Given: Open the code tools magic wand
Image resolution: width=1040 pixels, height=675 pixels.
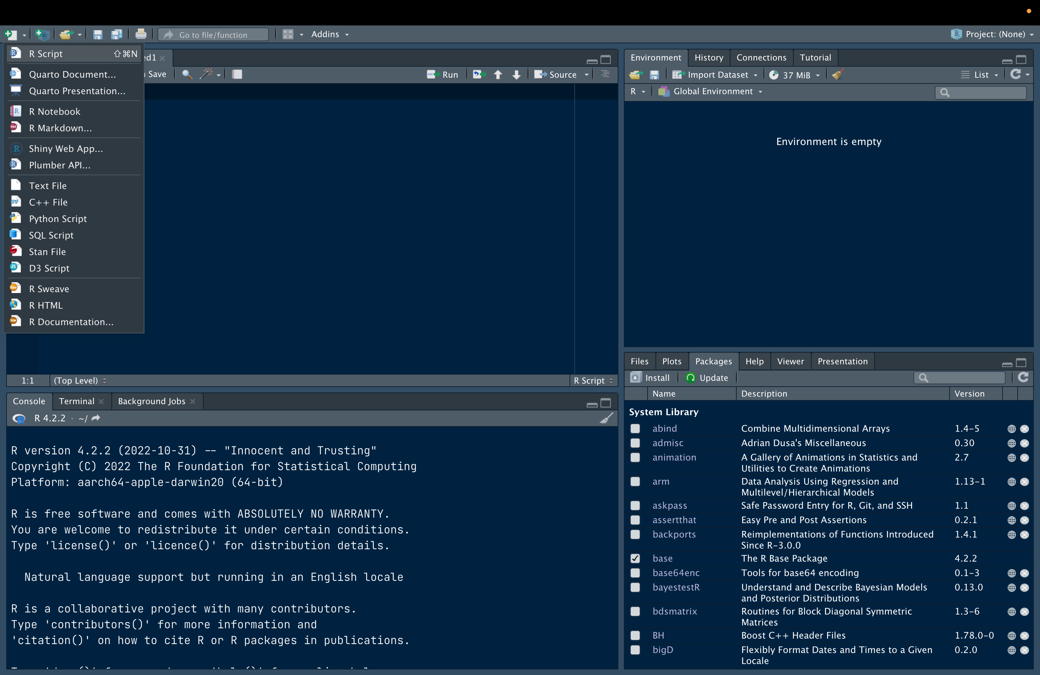Looking at the screenshot, I should (207, 74).
